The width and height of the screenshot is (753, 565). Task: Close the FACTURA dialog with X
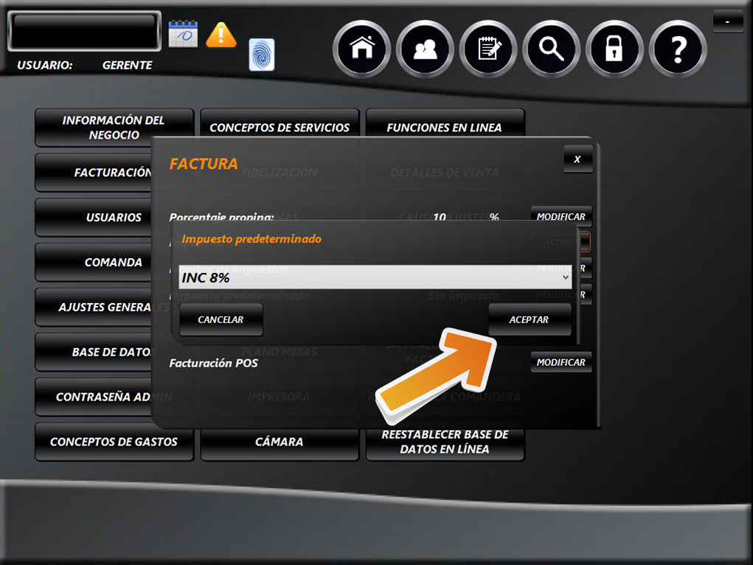[577, 159]
